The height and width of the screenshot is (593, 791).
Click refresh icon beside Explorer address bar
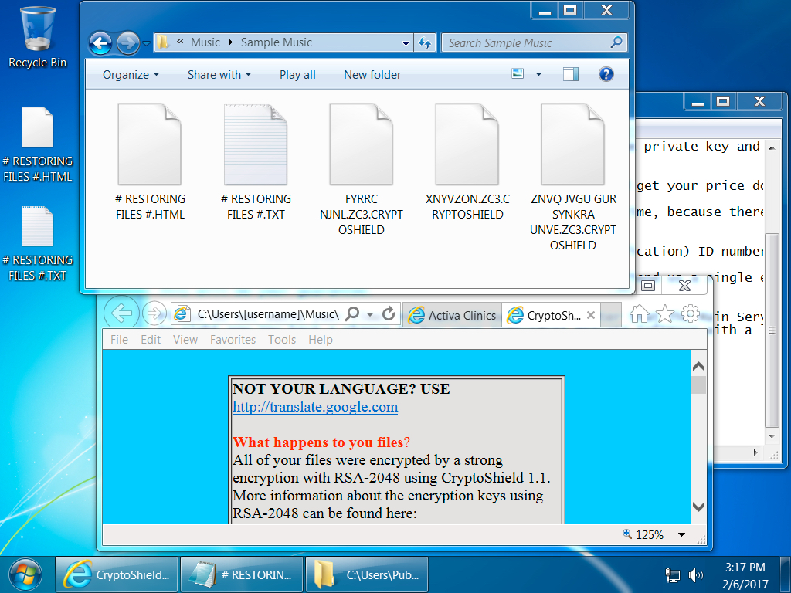tap(425, 43)
